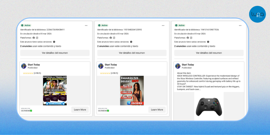
Task: Click the Instagram platform icon in the left ad card
Action: click(x=37, y=38)
